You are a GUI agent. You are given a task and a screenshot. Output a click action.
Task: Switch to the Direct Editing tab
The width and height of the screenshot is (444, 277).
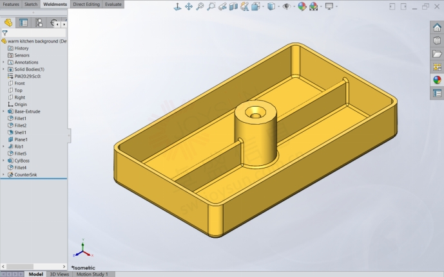[x=86, y=4]
